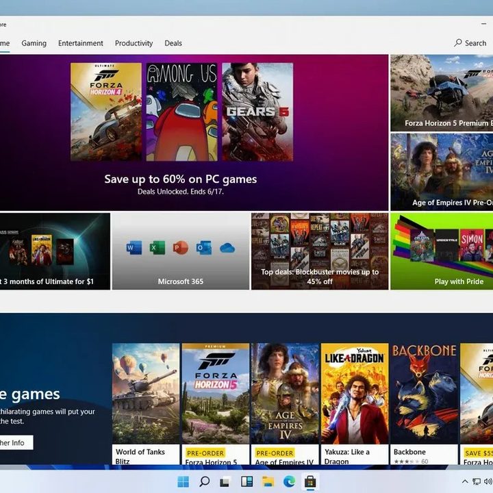Open 'Blockbuster movies up to 45% off' tile
This screenshot has width=493, height=493.
coord(320,251)
